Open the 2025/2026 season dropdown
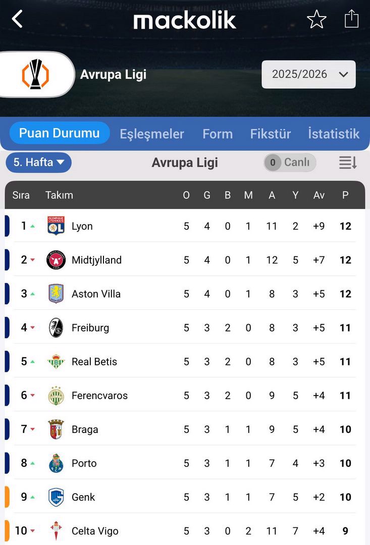The height and width of the screenshot is (545, 370). (308, 75)
